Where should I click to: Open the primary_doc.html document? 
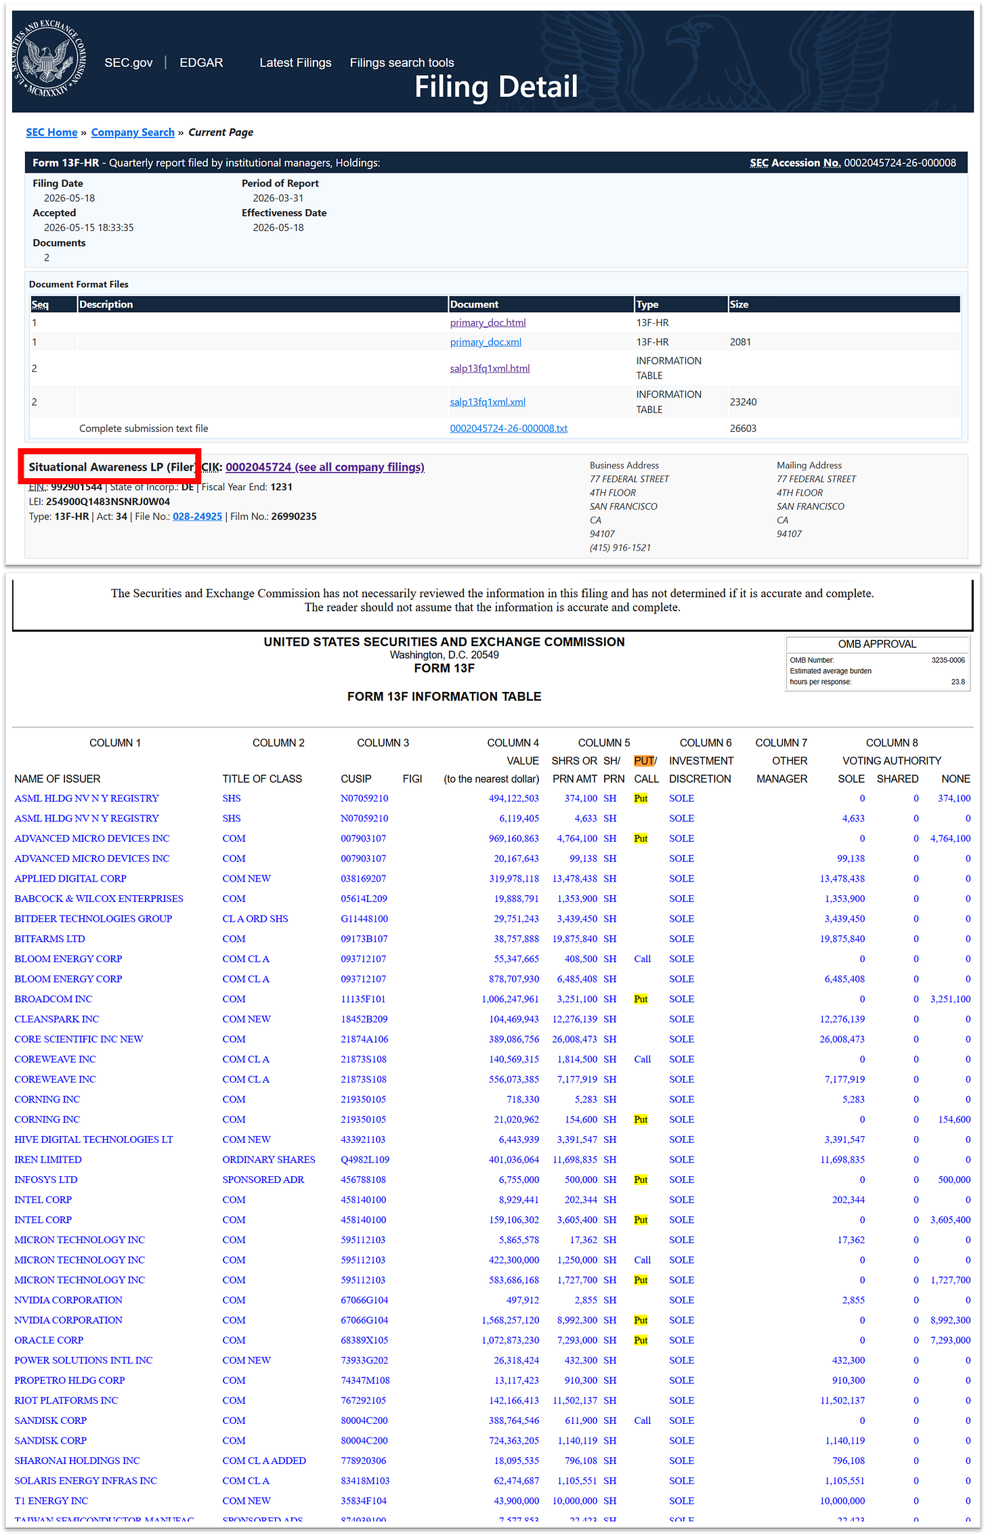488,322
